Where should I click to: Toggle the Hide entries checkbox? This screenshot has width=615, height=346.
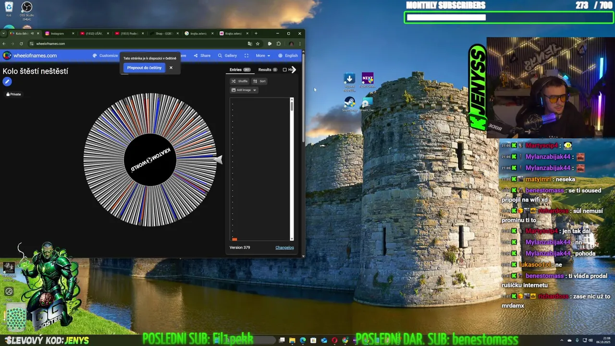(284, 70)
